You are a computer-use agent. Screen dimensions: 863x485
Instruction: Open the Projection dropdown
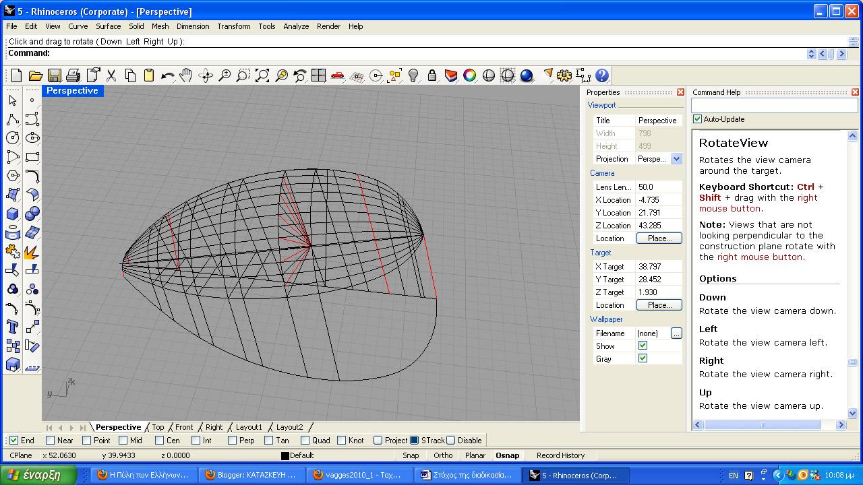point(676,159)
